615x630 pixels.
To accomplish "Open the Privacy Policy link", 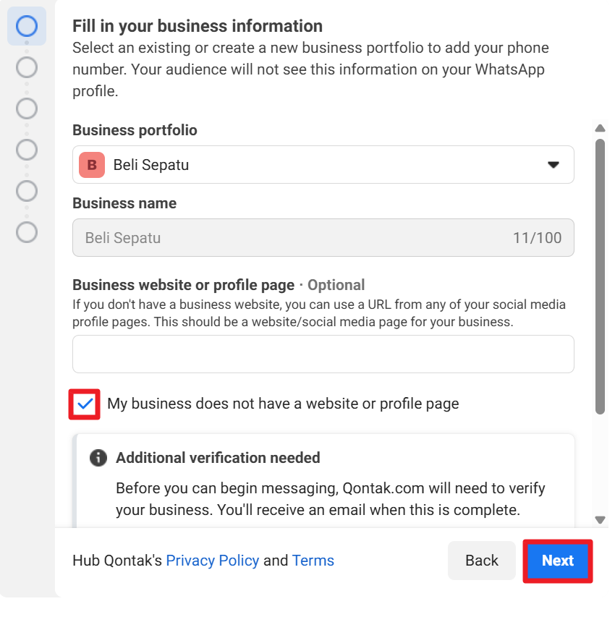I will point(213,561).
